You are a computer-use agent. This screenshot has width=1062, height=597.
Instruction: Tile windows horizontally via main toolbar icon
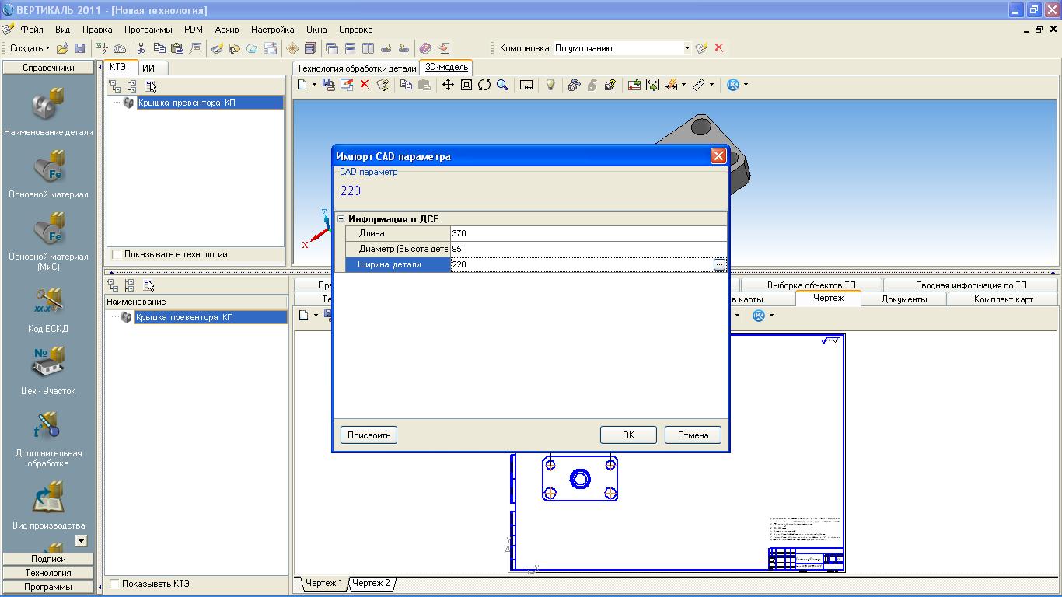click(350, 48)
